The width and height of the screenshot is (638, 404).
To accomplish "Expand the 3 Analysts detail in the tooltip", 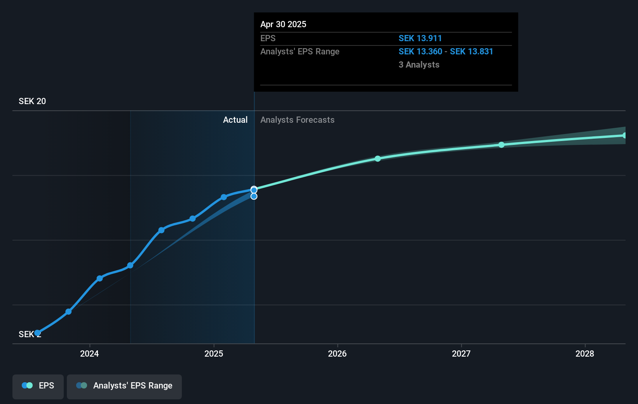I will [x=419, y=64].
